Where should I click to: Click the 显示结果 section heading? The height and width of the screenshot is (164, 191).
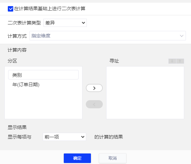pyautogui.click(x=17, y=127)
